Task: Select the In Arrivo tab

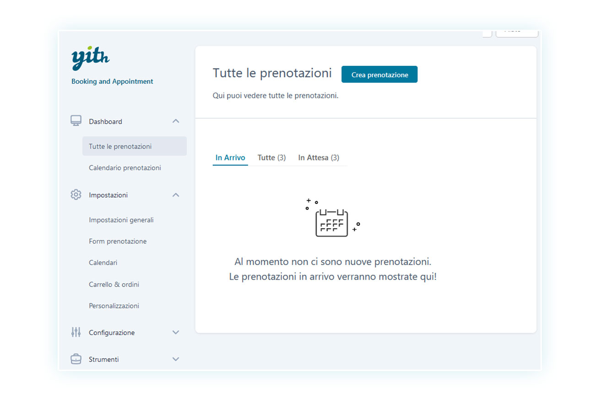Action: pos(230,158)
